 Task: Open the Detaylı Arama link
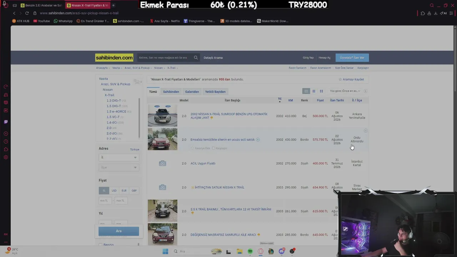pyautogui.click(x=213, y=58)
